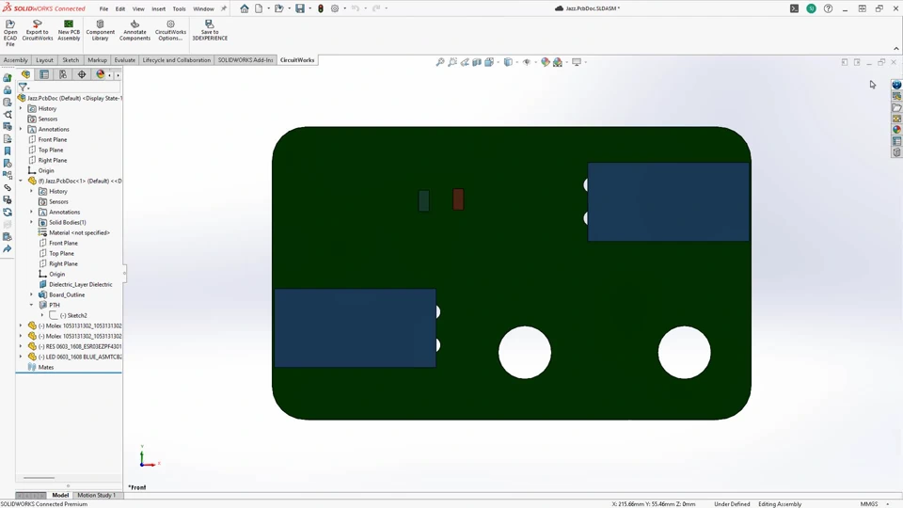Switch to the Assembly tab
Viewport: 903px width, 508px height.
coord(16,60)
